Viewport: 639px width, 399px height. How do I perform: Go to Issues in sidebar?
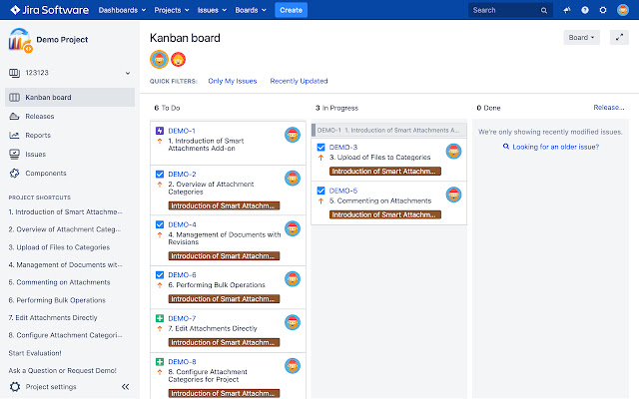click(x=36, y=155)
